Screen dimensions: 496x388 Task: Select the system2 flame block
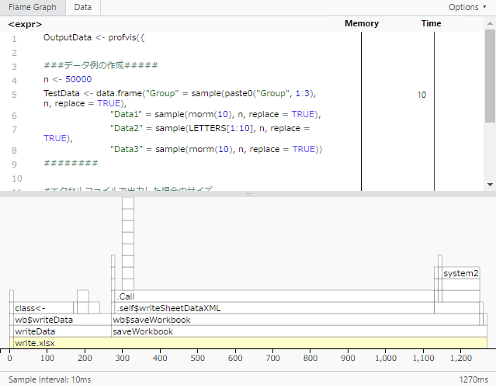[x=460, y=273]
